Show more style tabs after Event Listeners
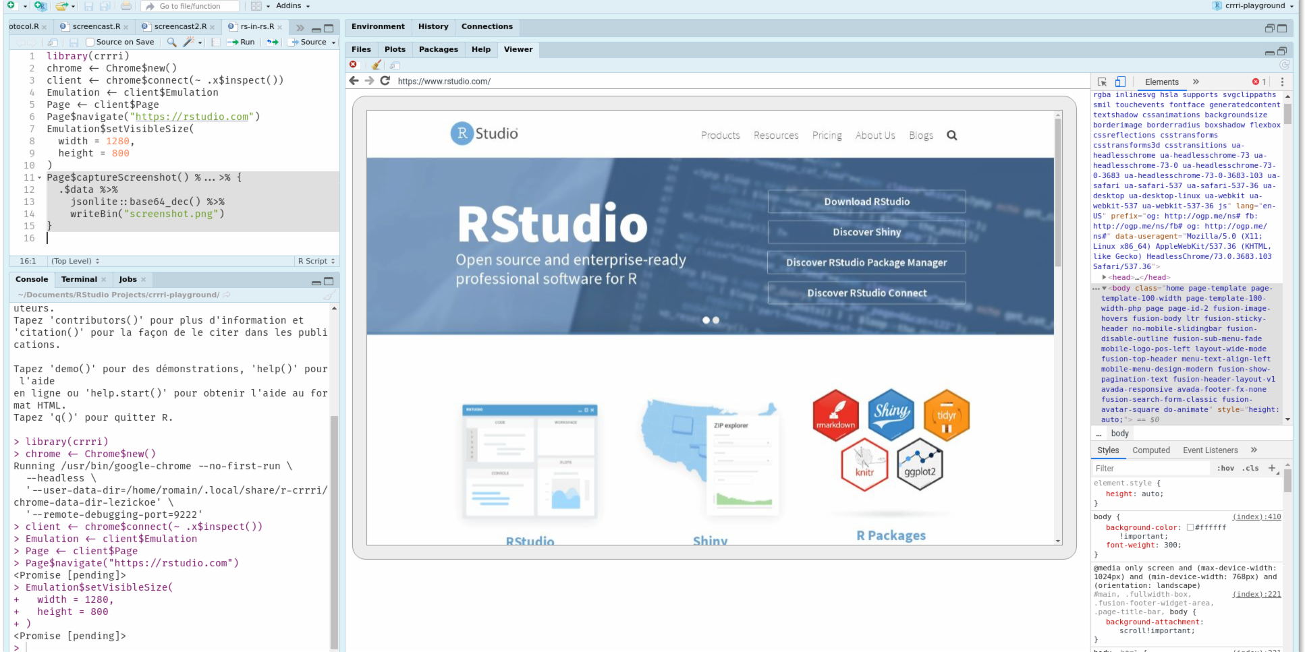 click(1254, 450)
